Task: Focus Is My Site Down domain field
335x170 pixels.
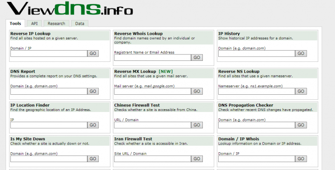Action: point(49,159)
